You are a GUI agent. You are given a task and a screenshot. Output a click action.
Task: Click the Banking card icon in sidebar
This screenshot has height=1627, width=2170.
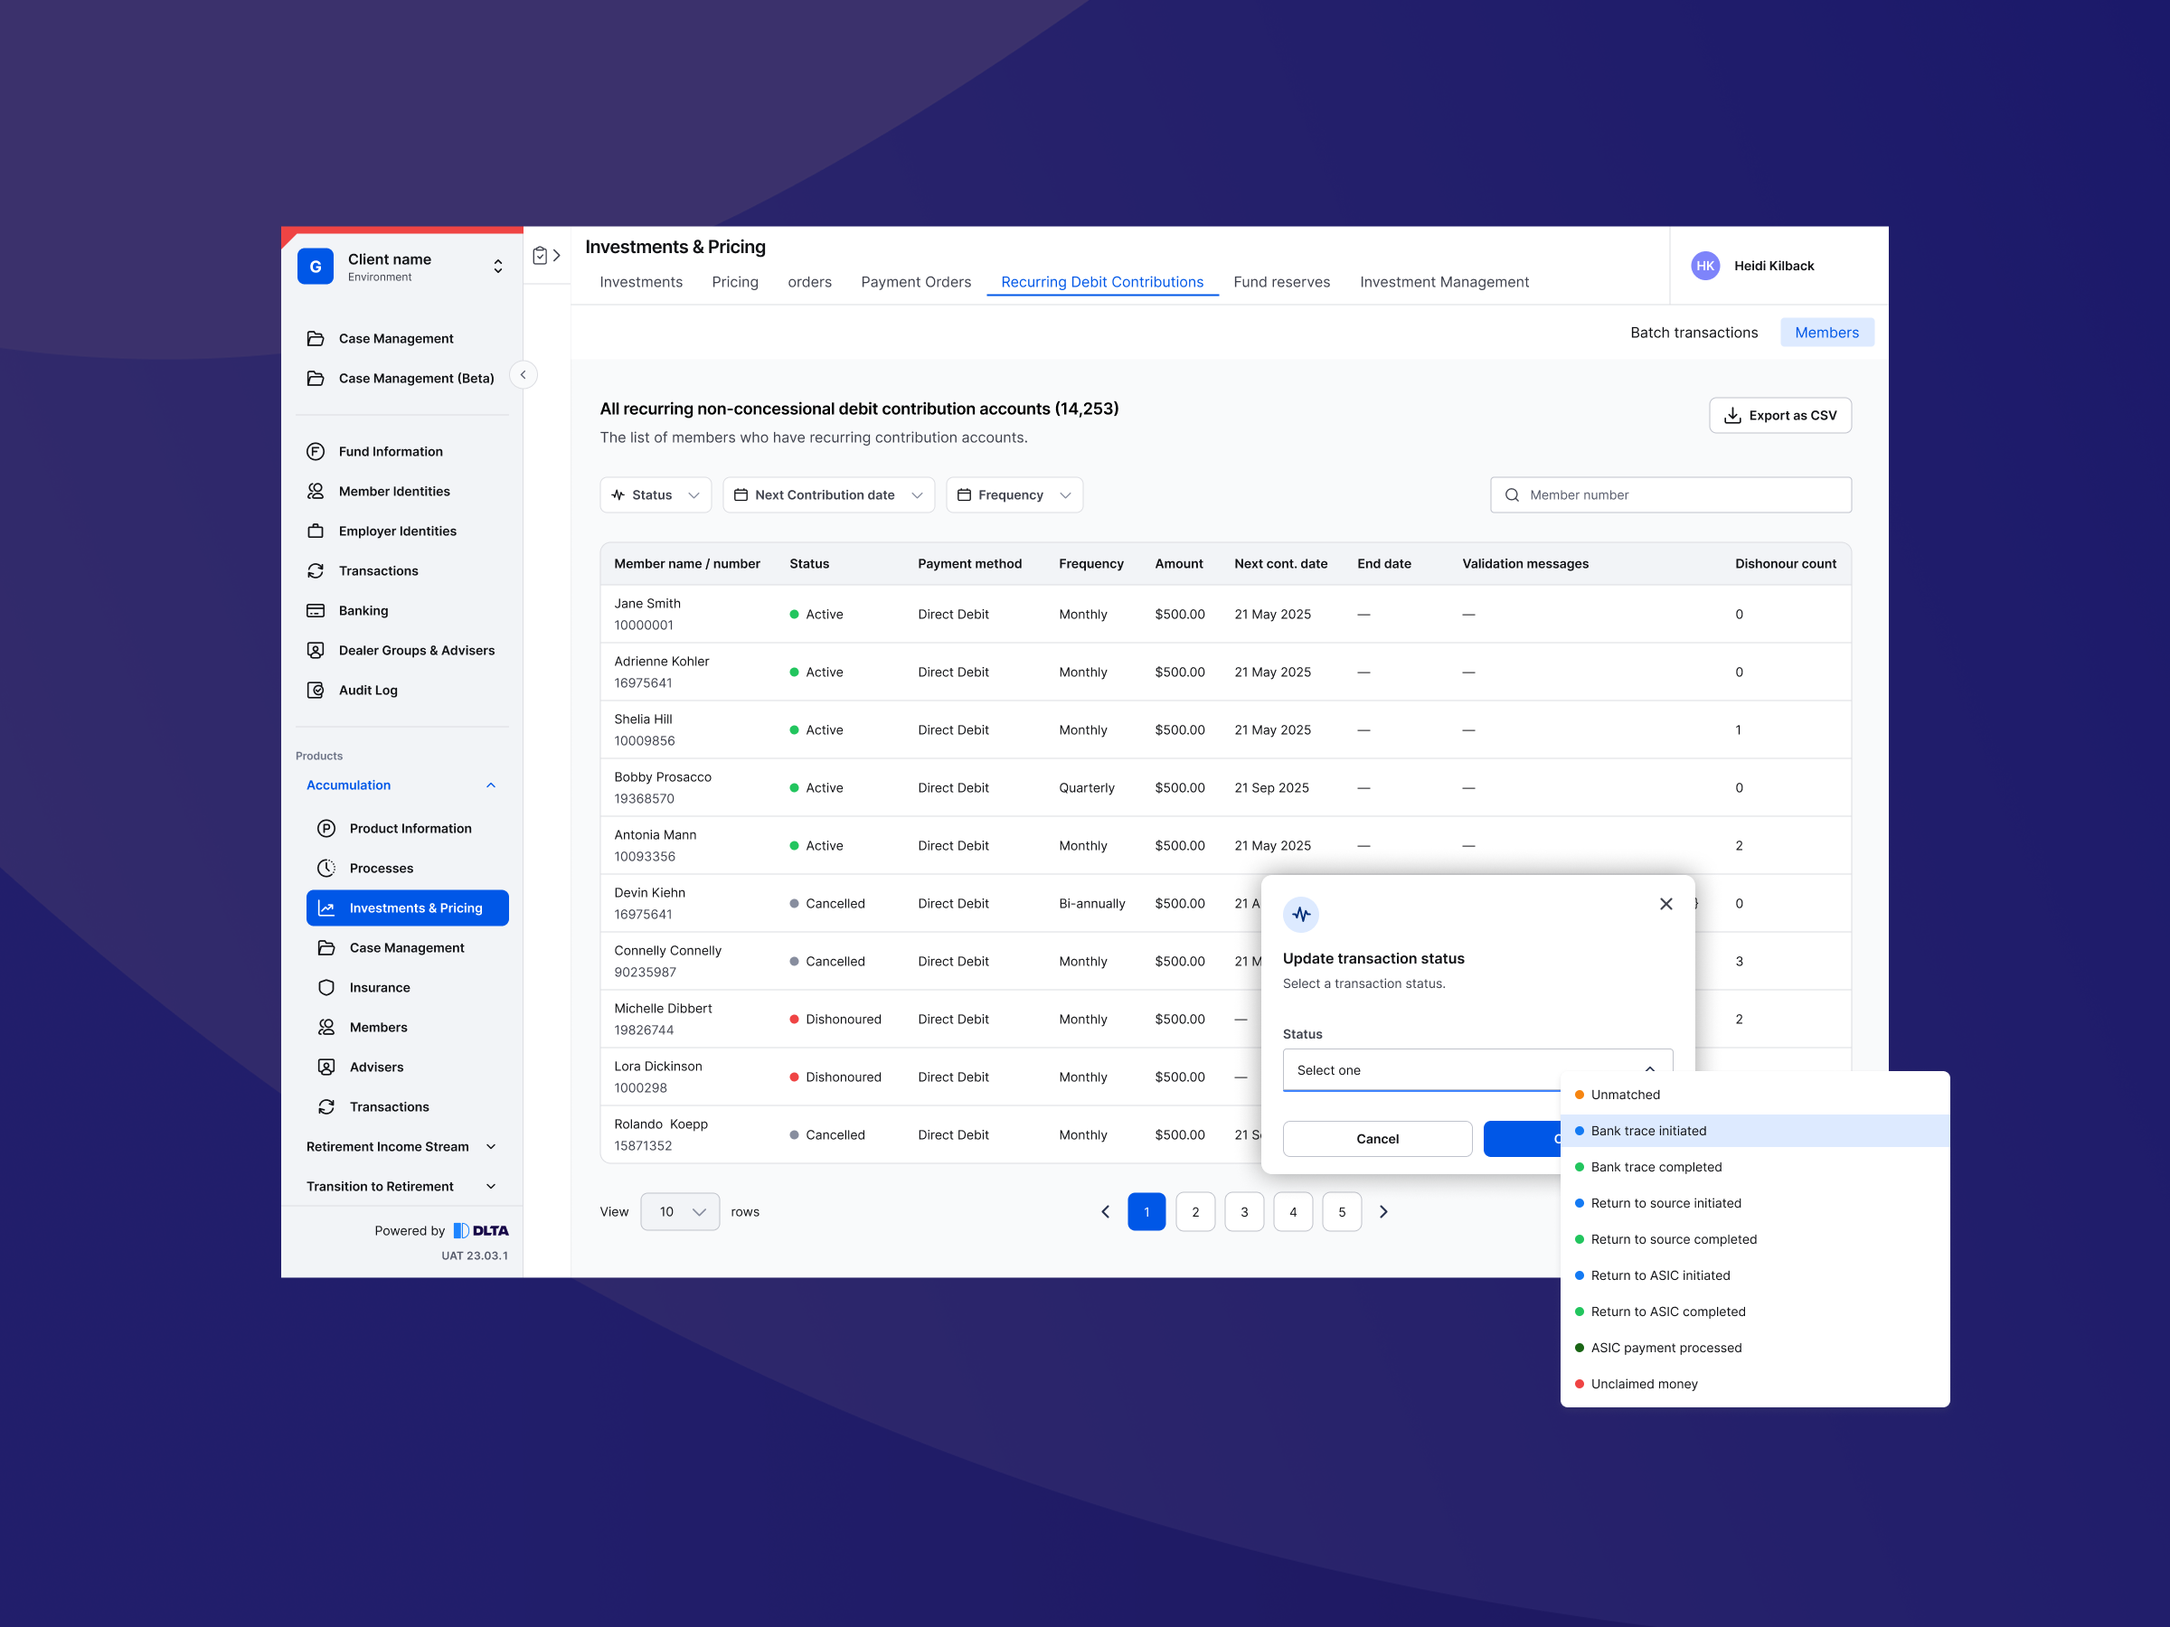[315, 610]
